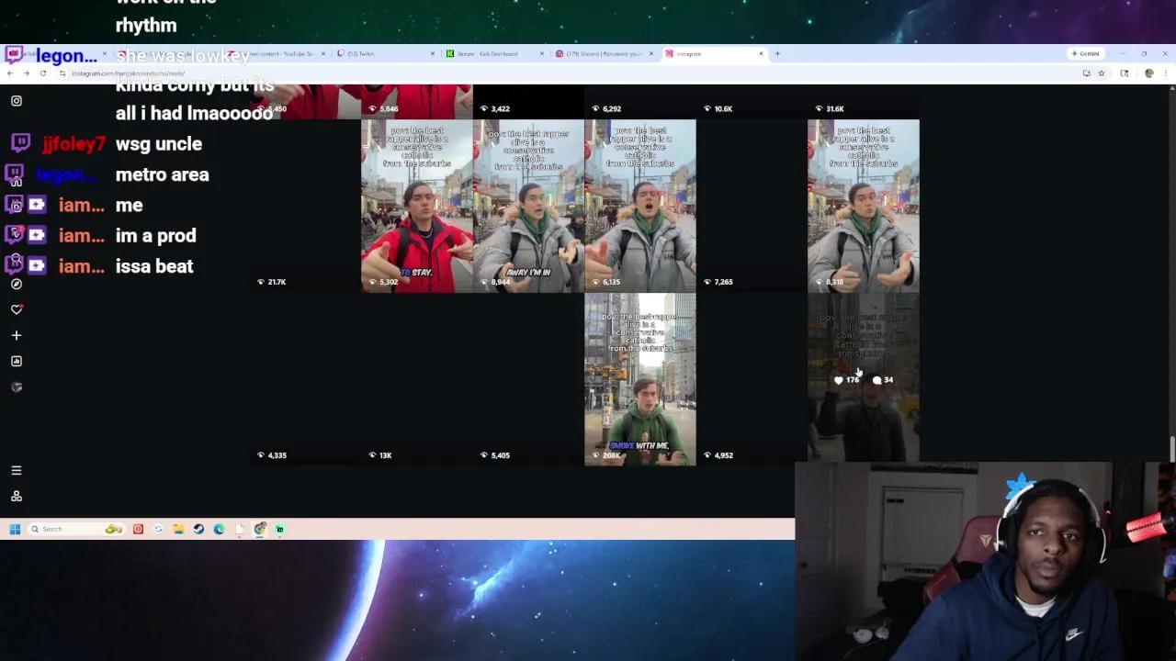Open the blank reel with 13K views
This screenshot has width=1176, height=661.
click(x=417, y=379)
